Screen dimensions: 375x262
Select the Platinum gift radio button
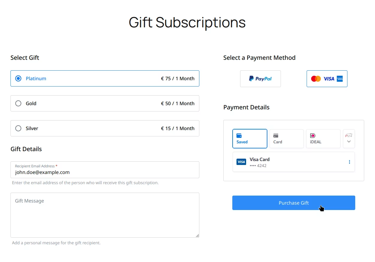point(18,78)
